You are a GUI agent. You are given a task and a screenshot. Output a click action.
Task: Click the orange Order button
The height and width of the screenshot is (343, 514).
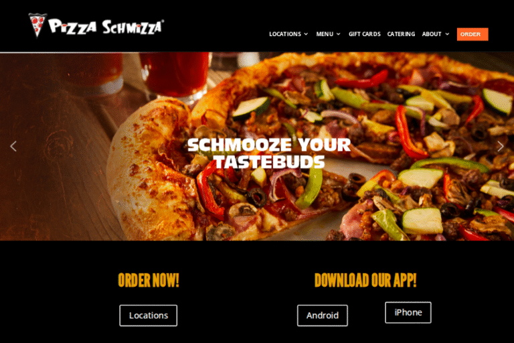click(473, 34)
